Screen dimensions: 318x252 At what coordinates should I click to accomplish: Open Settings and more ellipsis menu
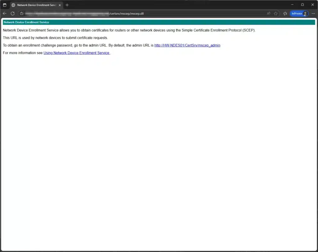[x=313, y=14]
